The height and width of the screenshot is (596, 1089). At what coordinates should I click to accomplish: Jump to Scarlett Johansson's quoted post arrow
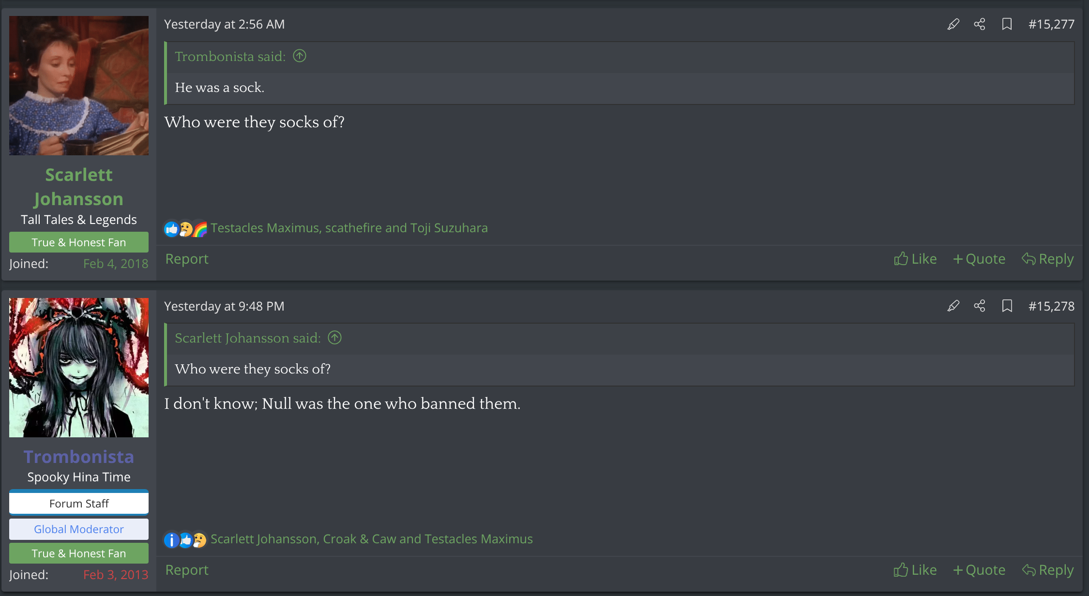(x=334, y=338)
